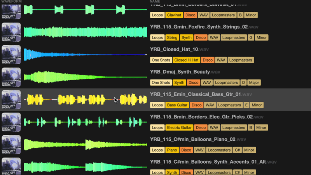Click the blue waveform of YRB_Closed_Hat_10

coord(85,55)
